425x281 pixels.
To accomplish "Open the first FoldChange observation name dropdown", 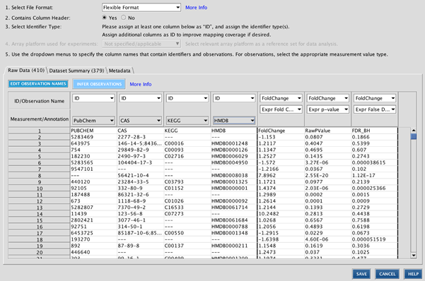I will click(281, 98).
